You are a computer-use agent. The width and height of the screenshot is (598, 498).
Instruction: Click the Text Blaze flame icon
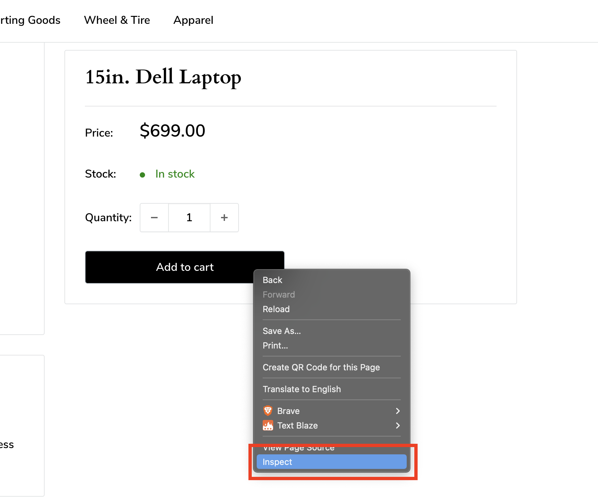268,425
